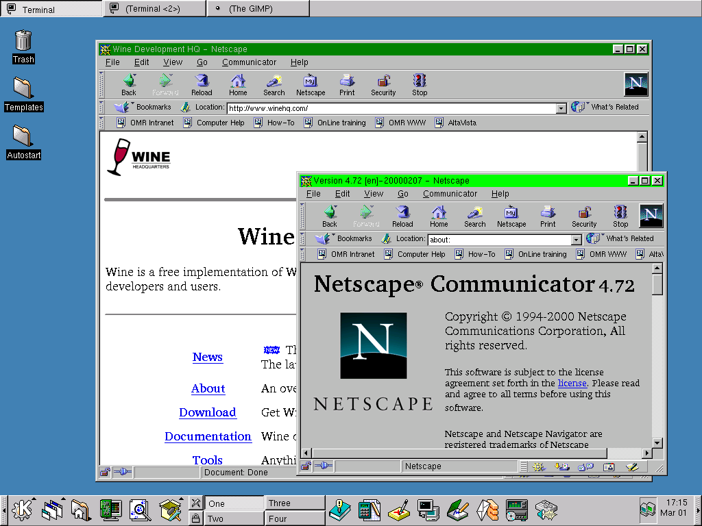Collapse the location toolbar handle in Version 4.72 window
This screenshot has width=702, height=526.
[x=302, y=238]
